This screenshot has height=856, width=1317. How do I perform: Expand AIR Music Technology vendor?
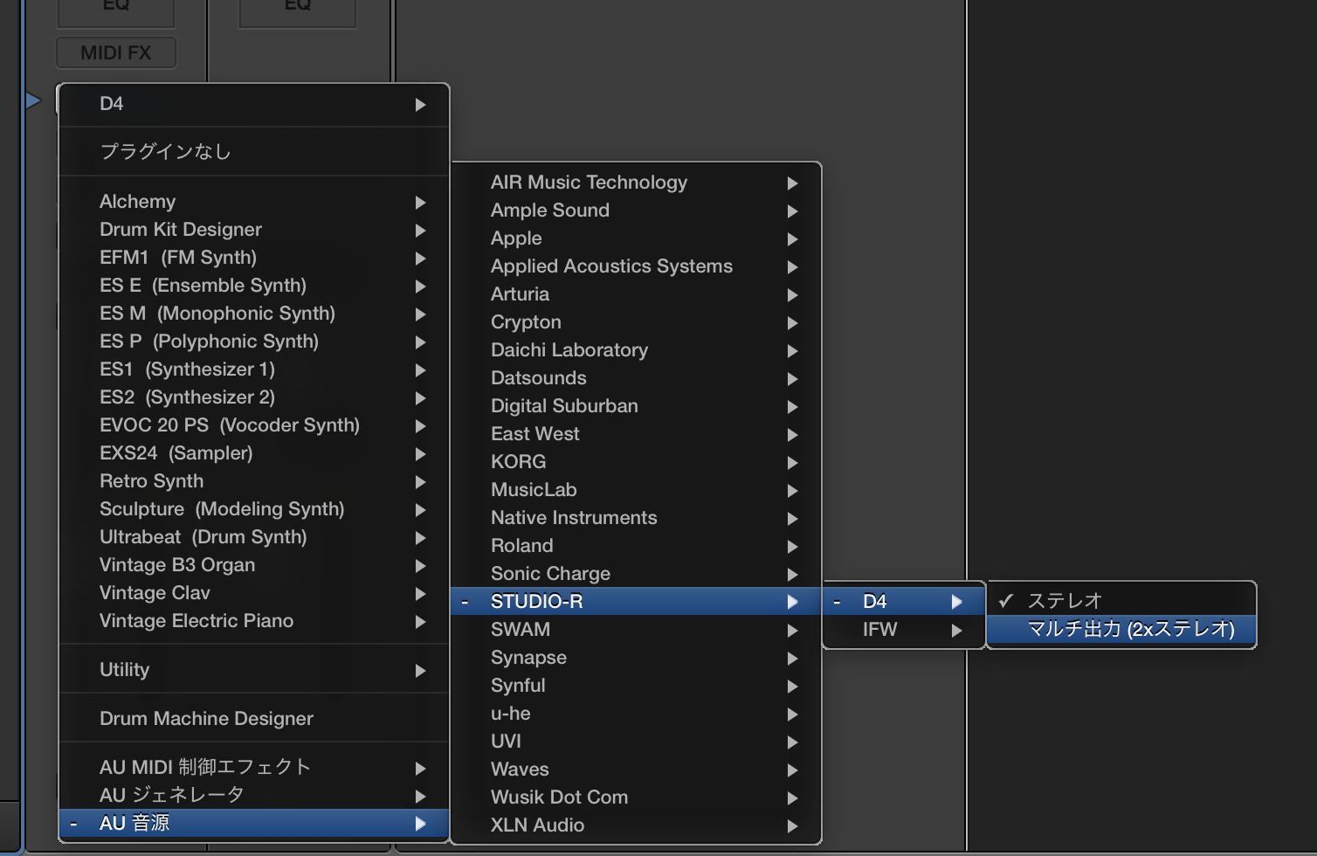(637, 183)
